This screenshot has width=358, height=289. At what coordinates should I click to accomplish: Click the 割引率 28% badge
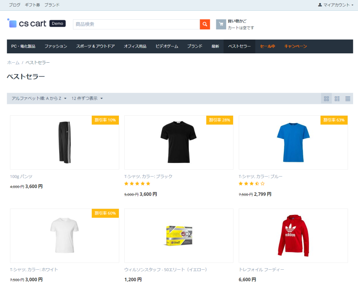pos(220,120)
